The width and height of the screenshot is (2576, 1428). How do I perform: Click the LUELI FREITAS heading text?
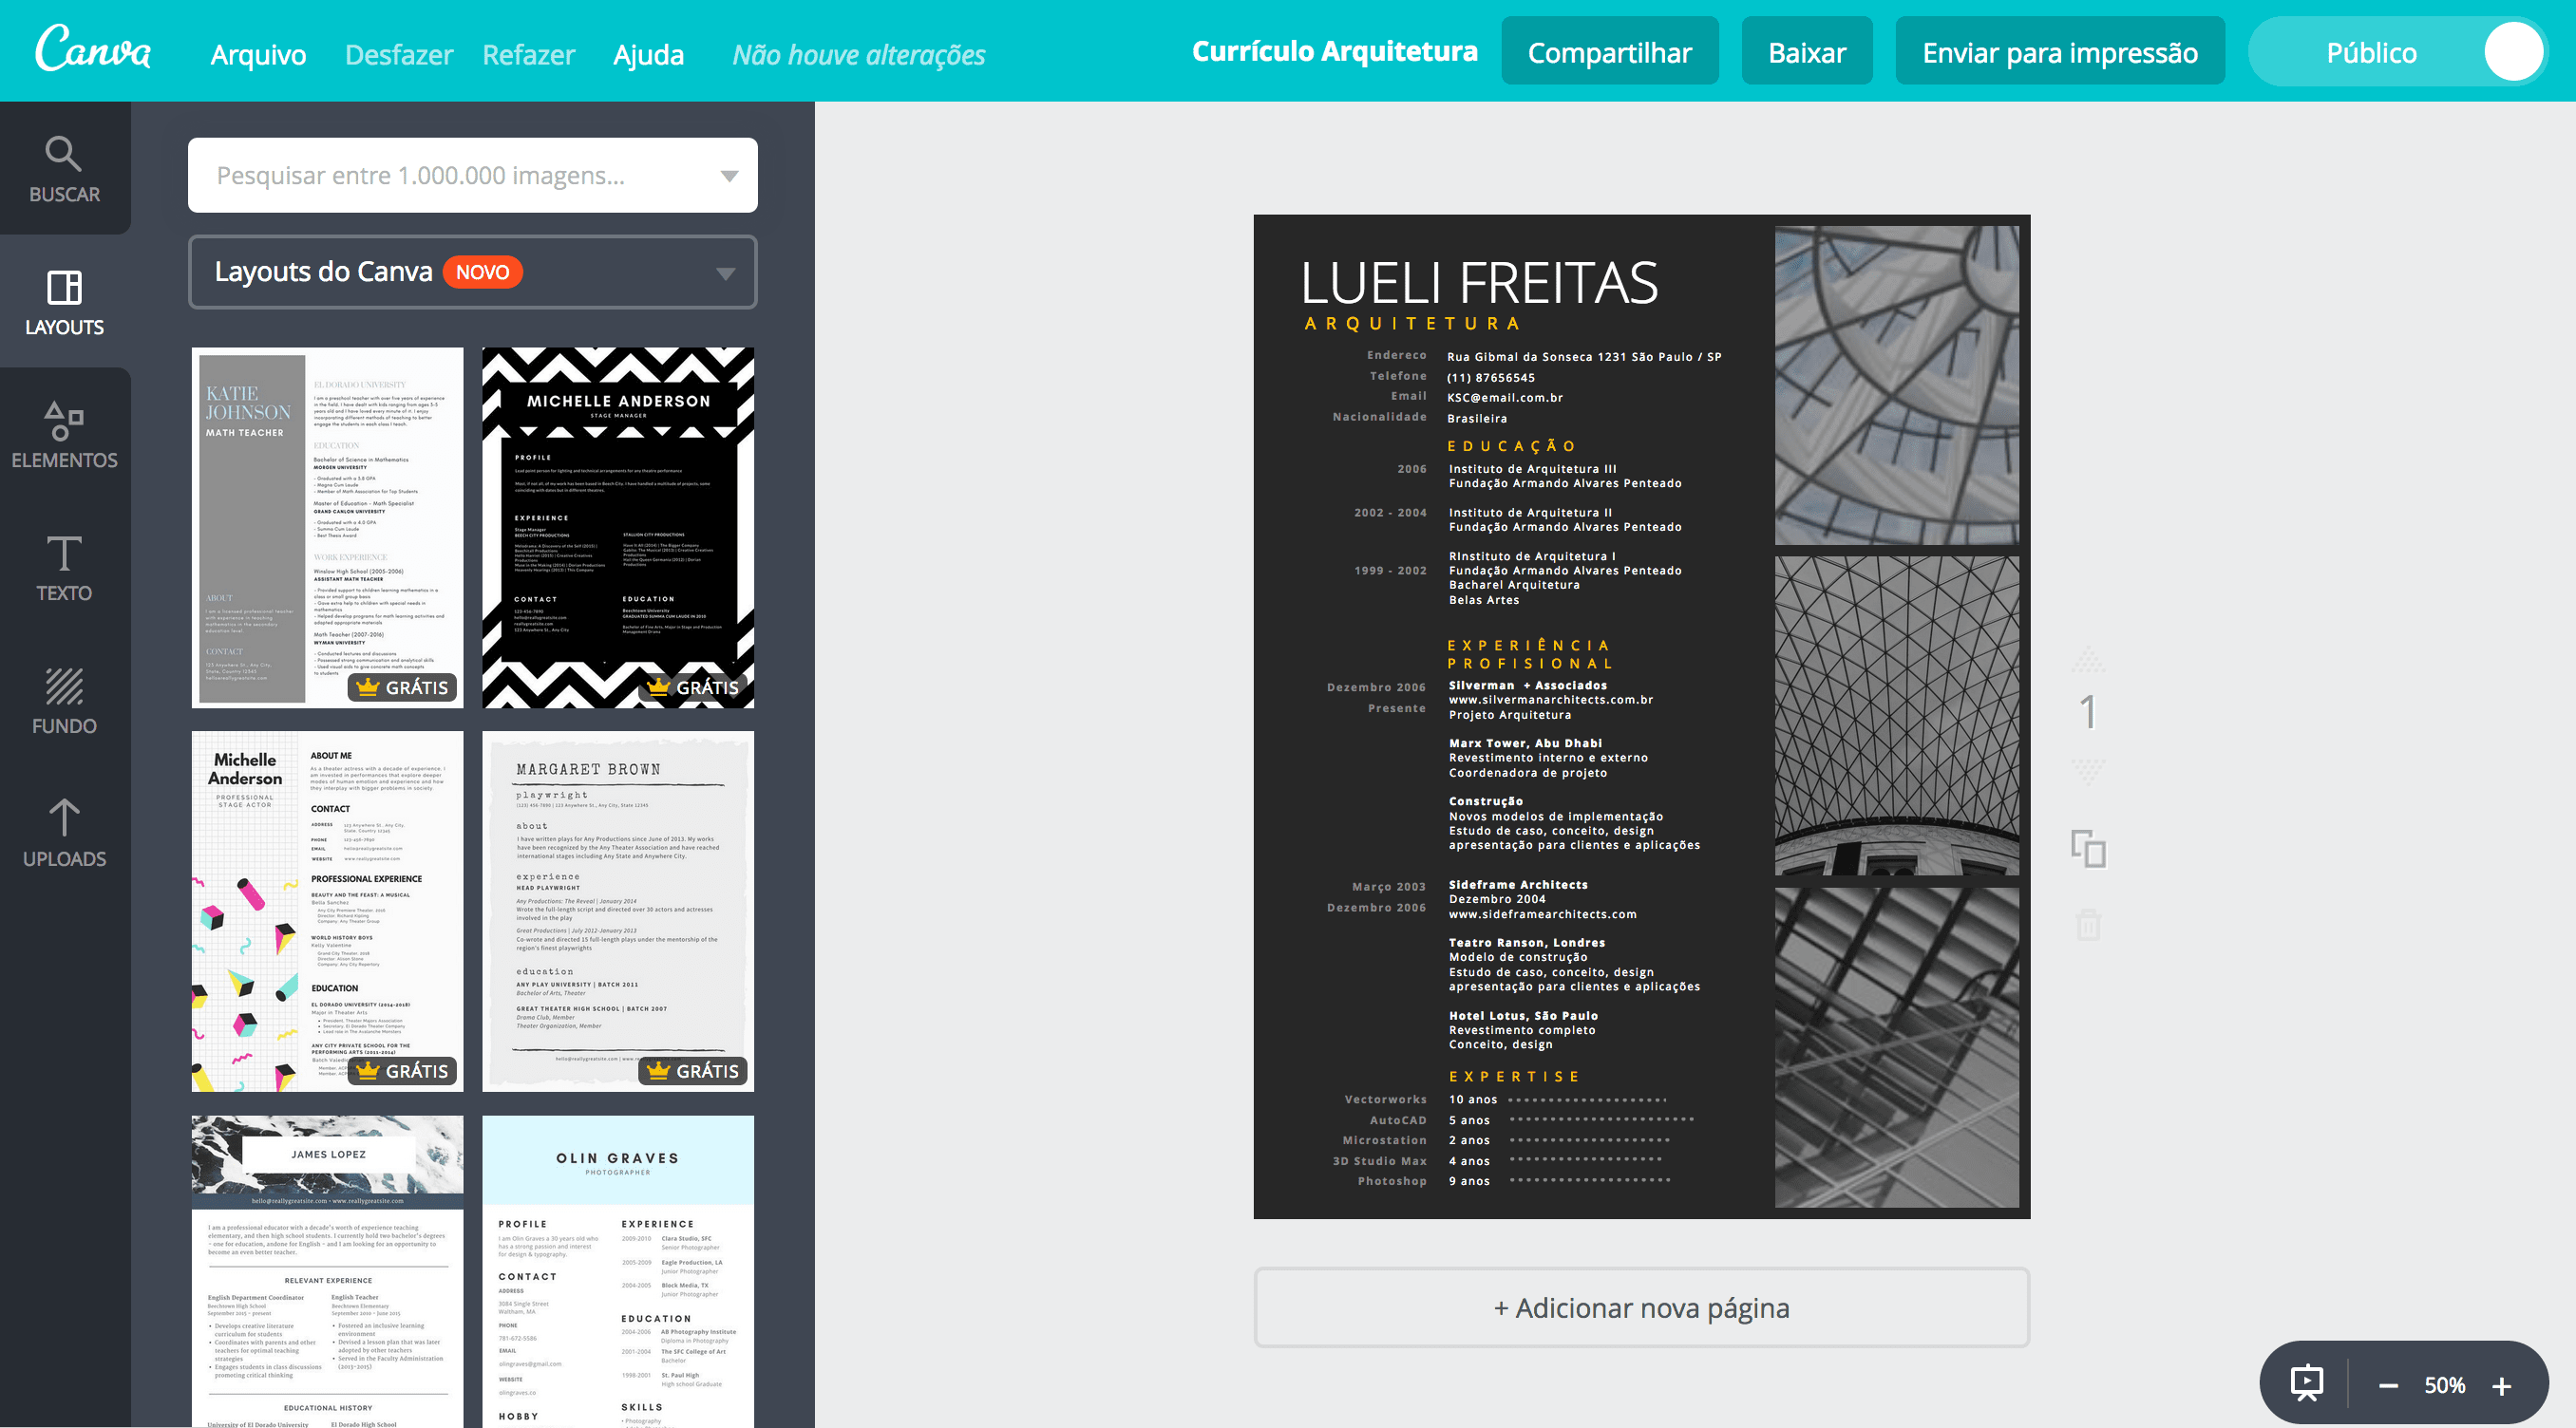point(1479,283)
